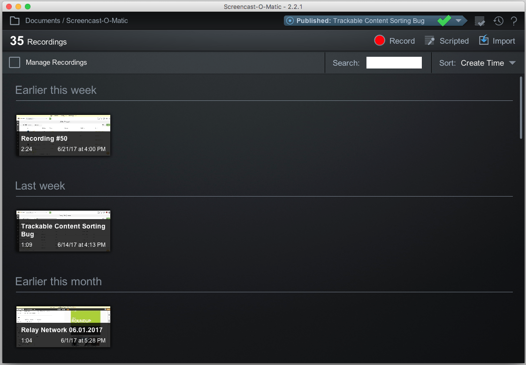This screenshot has height=365, width=526.
Task: Open the Relay Network 06.01.2017 thumbnail
Action: tap(63, 327)
